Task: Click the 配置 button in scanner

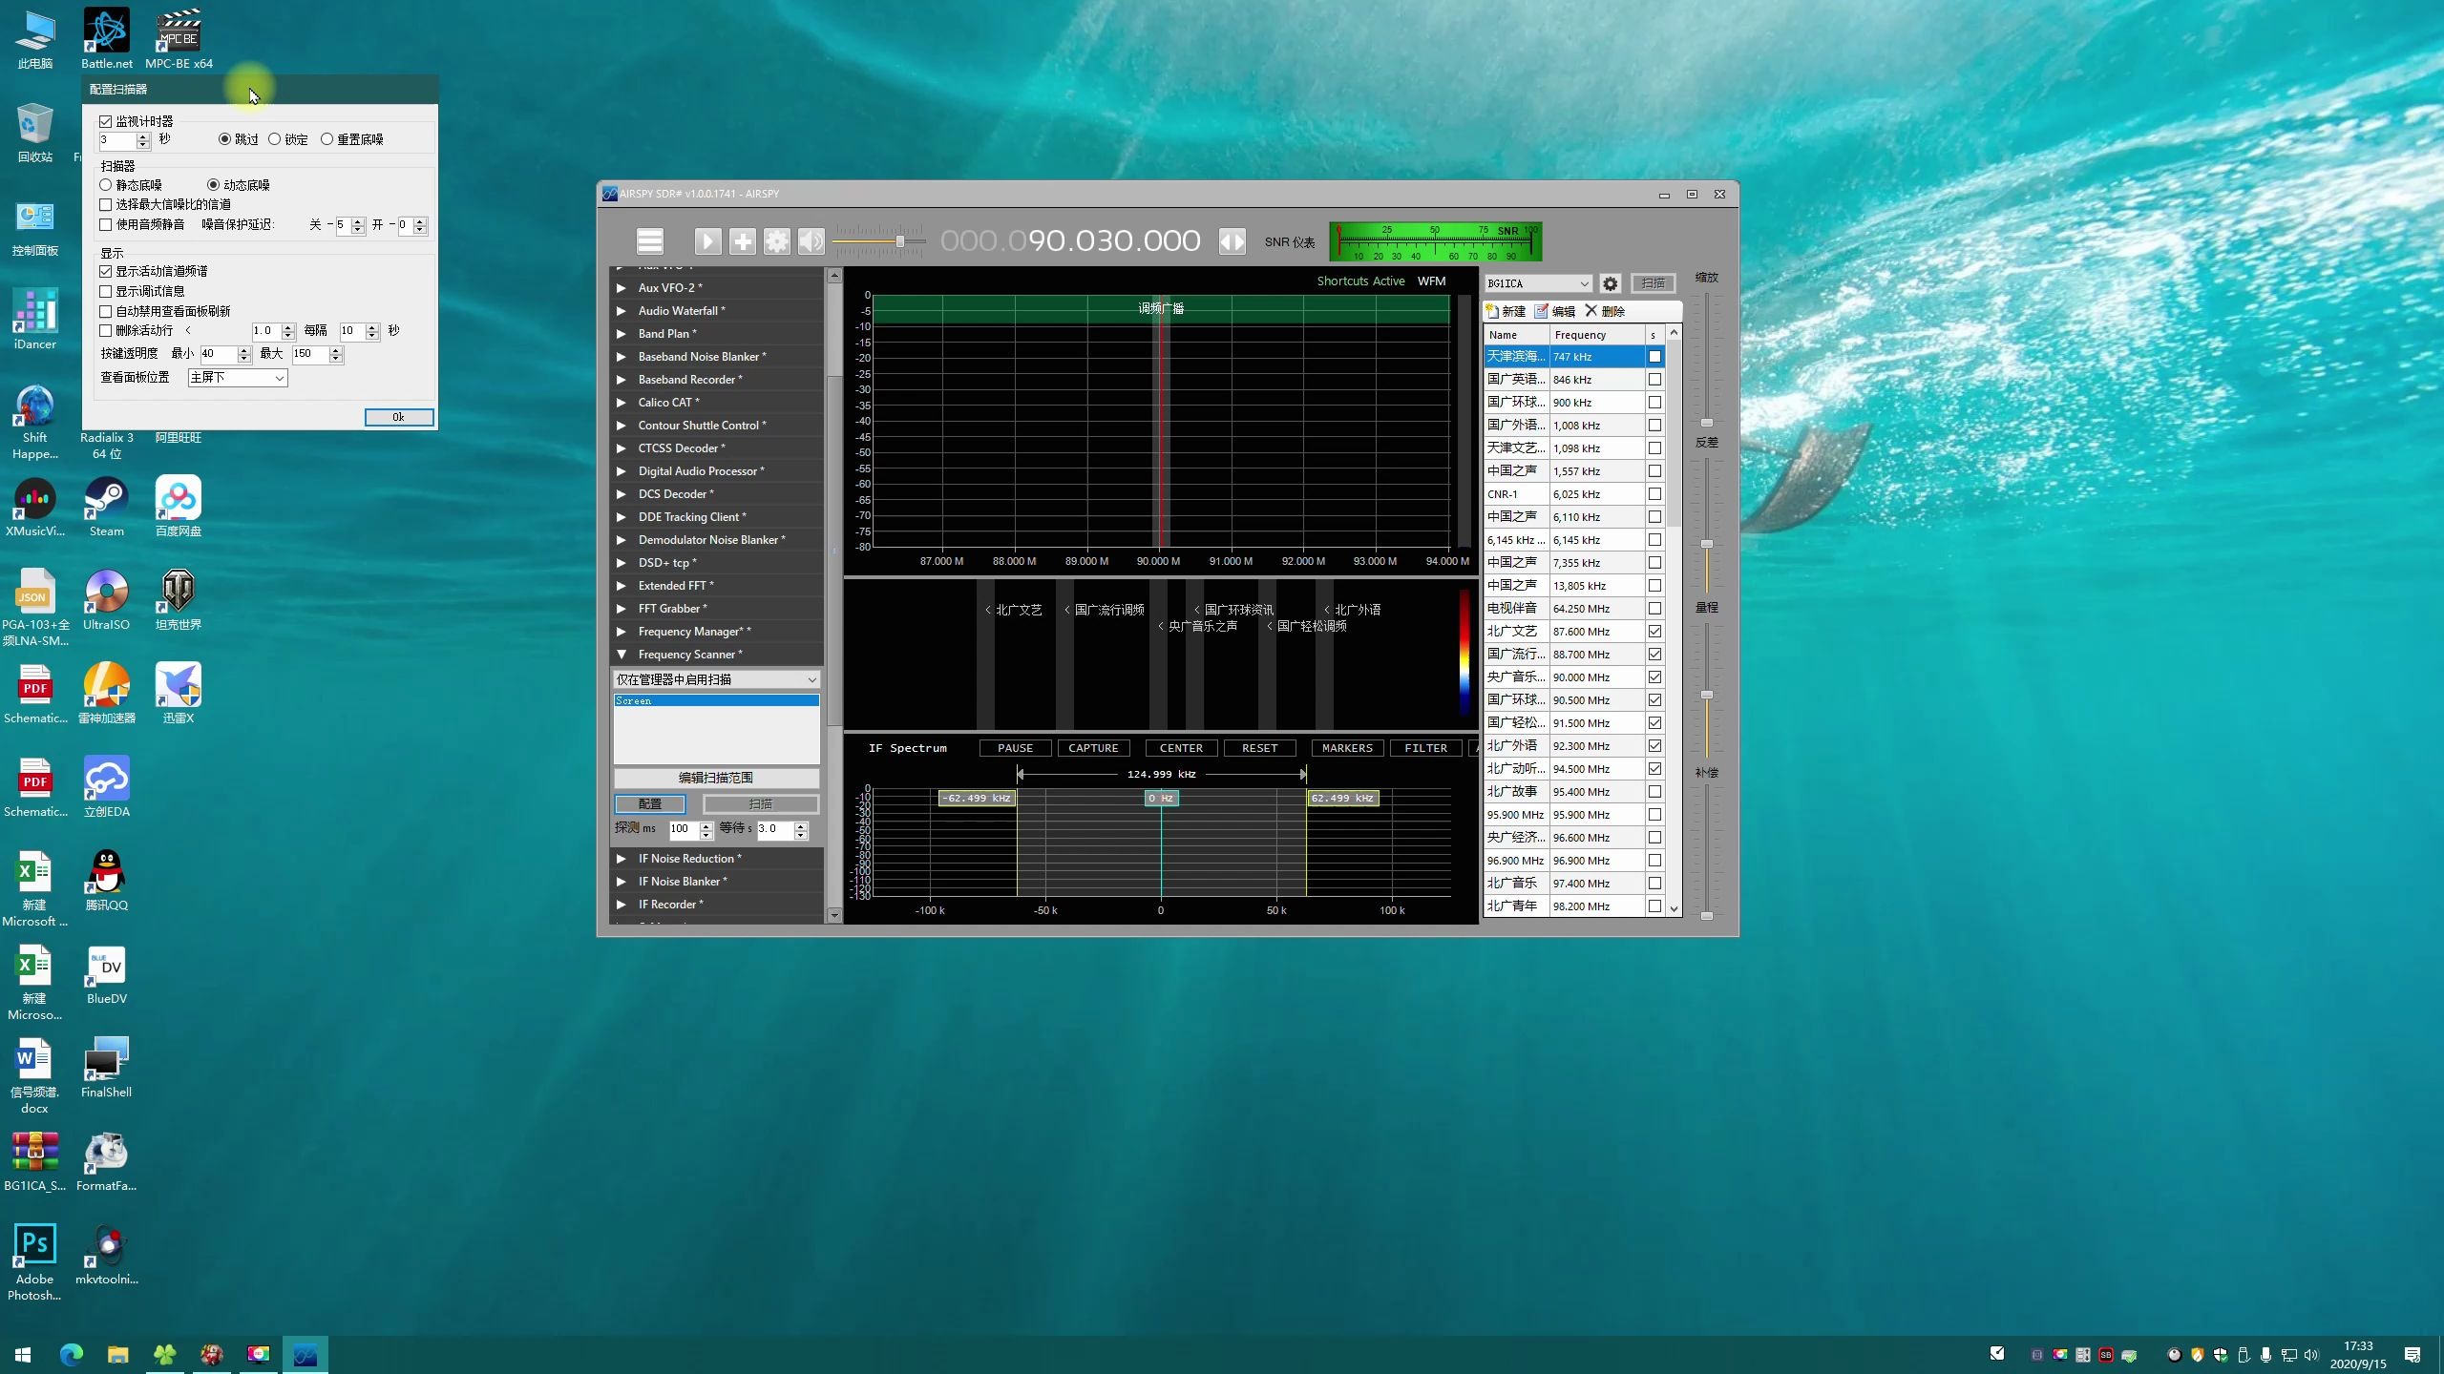Action: [649, 803]
